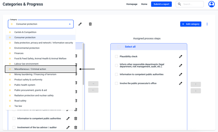Choose Tax law from the category list
The image size is (218, 132).
coord(18,106)
